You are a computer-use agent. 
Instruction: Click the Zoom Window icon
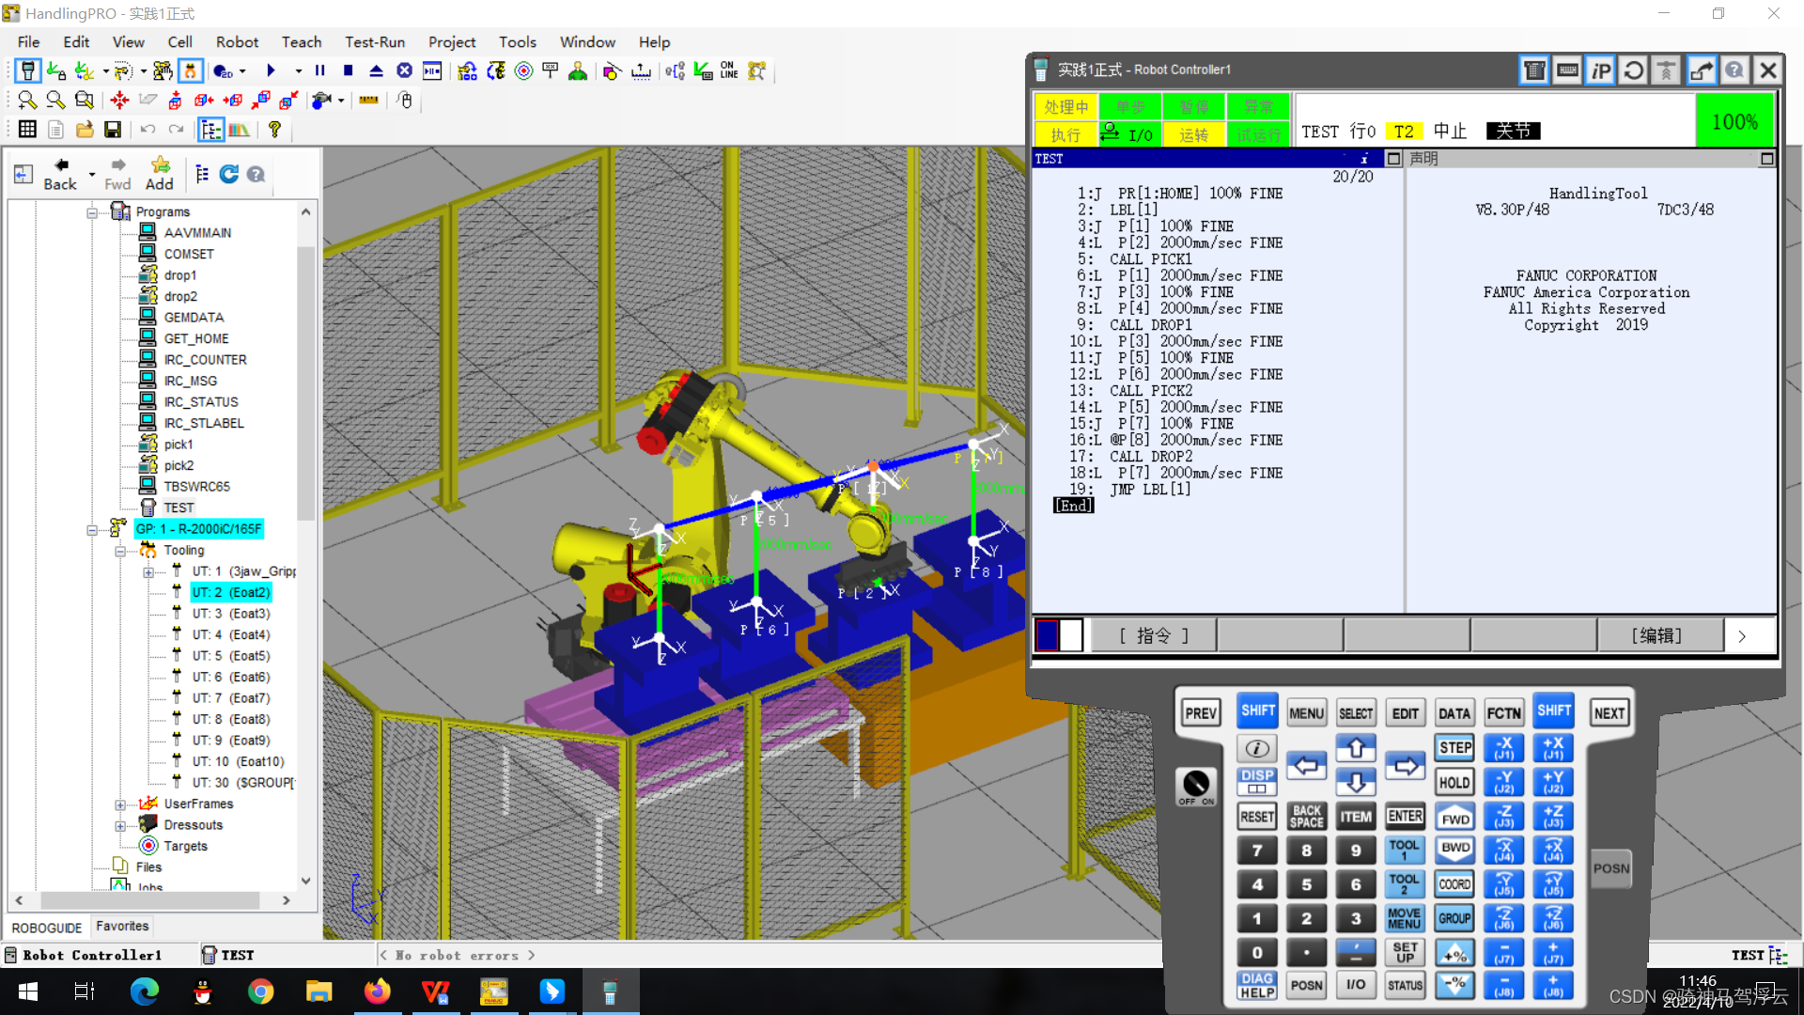point(85,101)
